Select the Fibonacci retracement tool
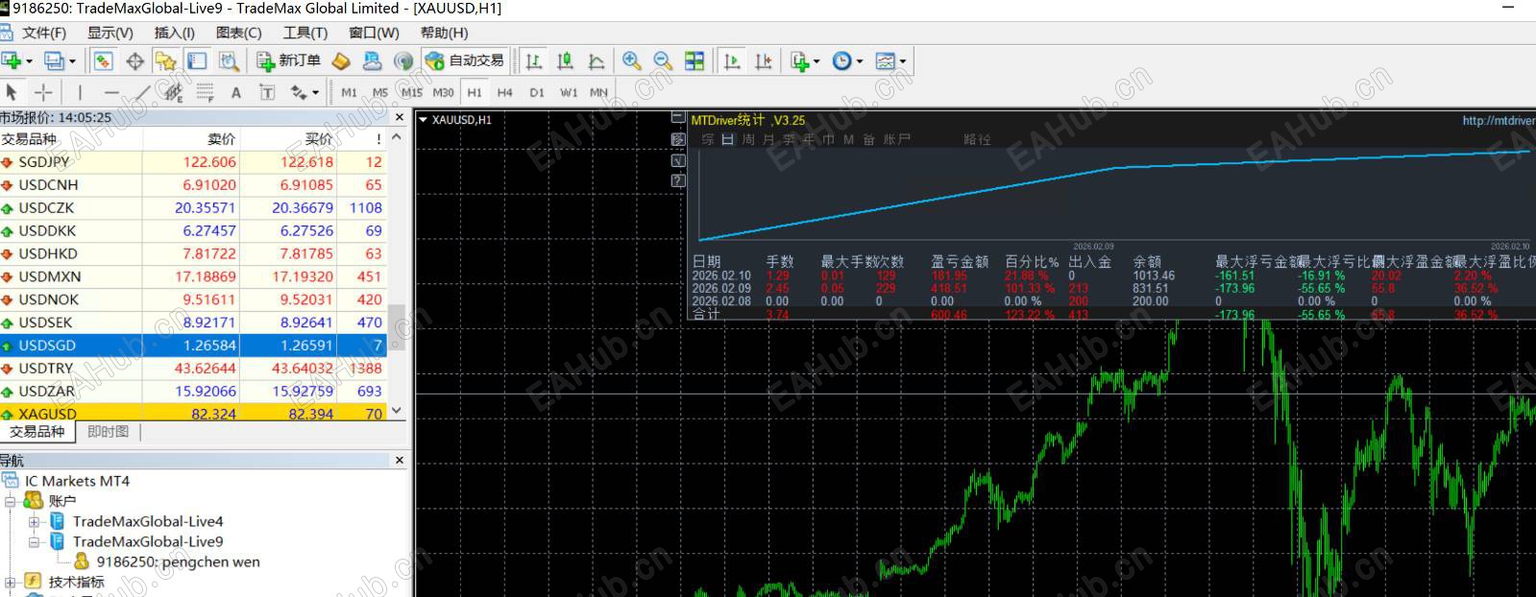The image size is (1536, 597). [x=205, y=92]
